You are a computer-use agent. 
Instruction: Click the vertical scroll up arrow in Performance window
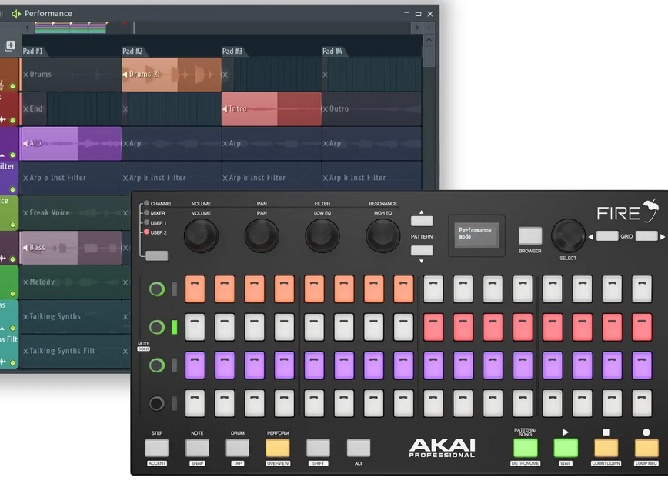(429, 39)
